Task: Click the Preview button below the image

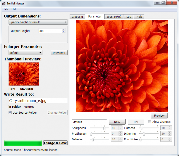Action: (x=159, y=116)
